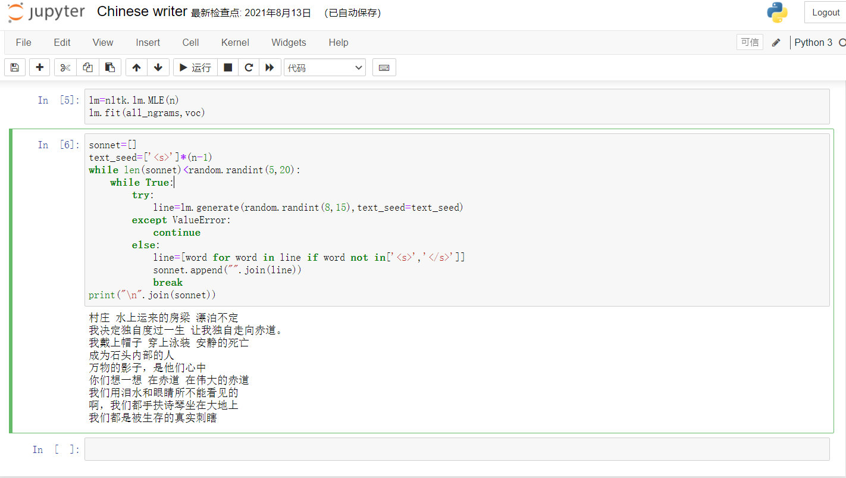
Task: Open the command palette keyboard icon
Action: (384, 67)
